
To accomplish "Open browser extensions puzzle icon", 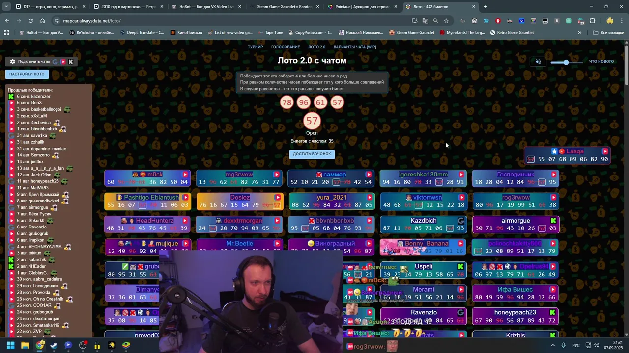I will click(x=592, y=21).
